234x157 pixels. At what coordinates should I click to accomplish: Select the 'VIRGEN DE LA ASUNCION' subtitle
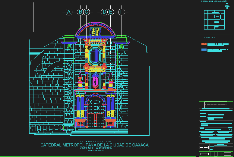point(96,148)
